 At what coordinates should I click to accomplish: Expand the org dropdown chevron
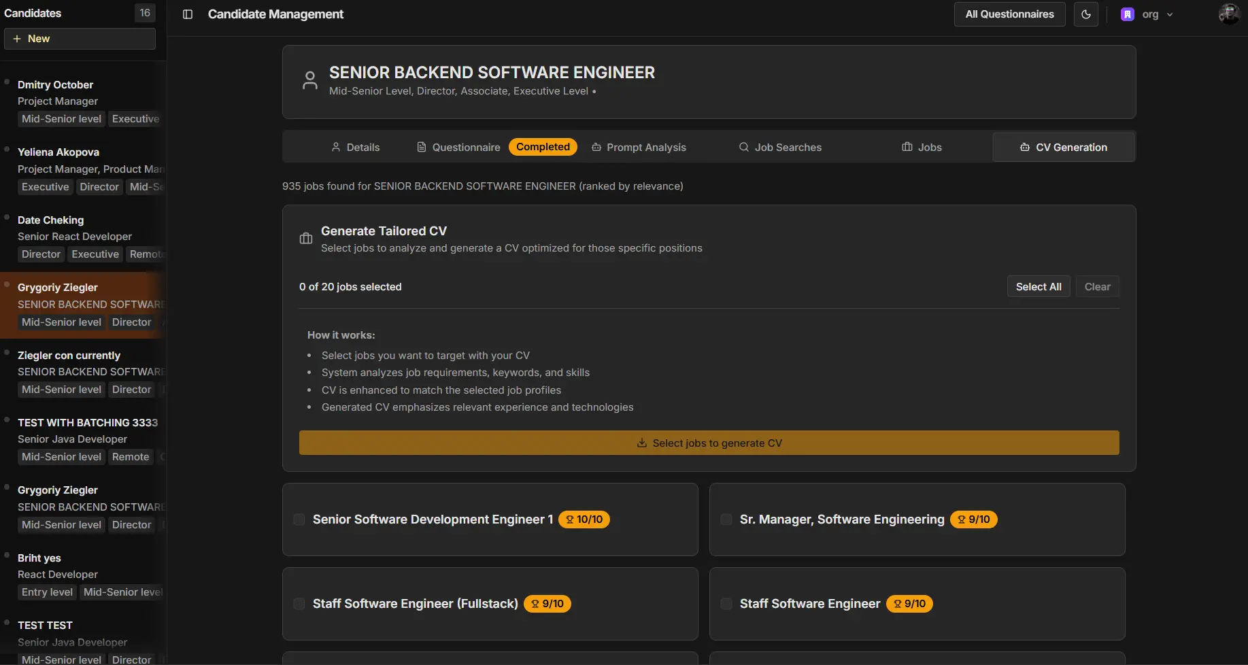pyautogui.click(x=1170, y=14)
